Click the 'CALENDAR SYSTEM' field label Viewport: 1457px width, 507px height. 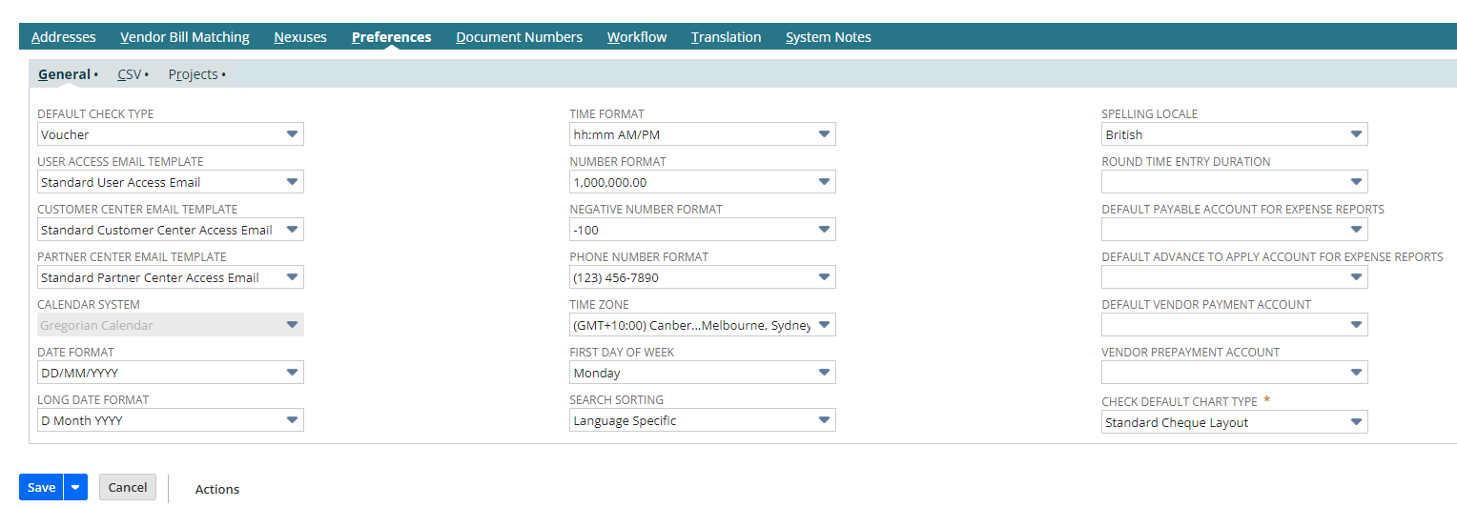[89, 304]
